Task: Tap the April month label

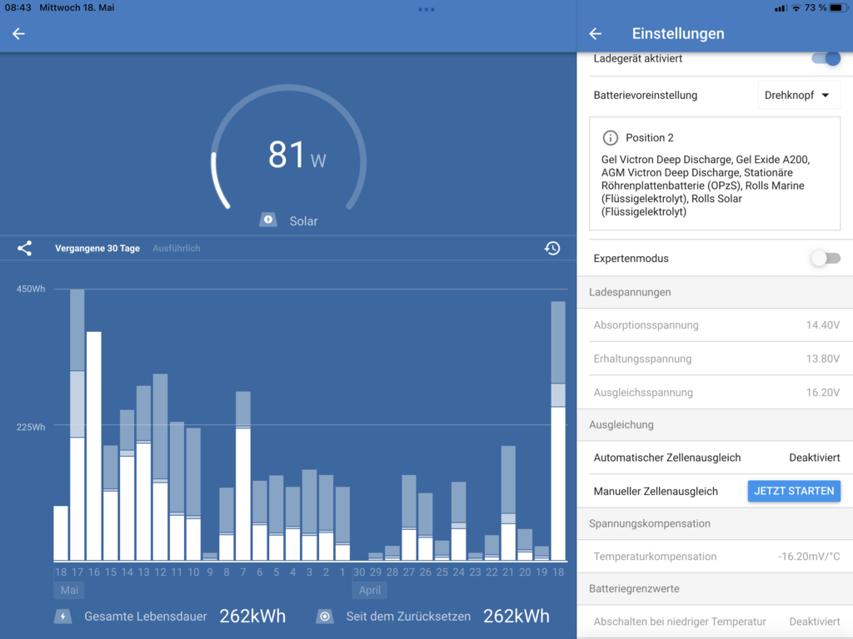Action: [370, 590]
